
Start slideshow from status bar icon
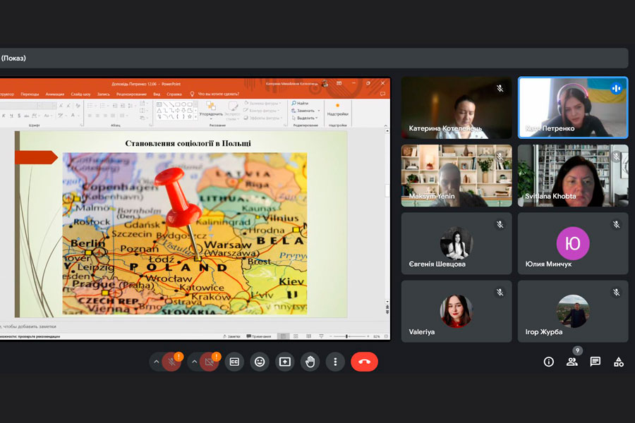click(x=321, y=336)
